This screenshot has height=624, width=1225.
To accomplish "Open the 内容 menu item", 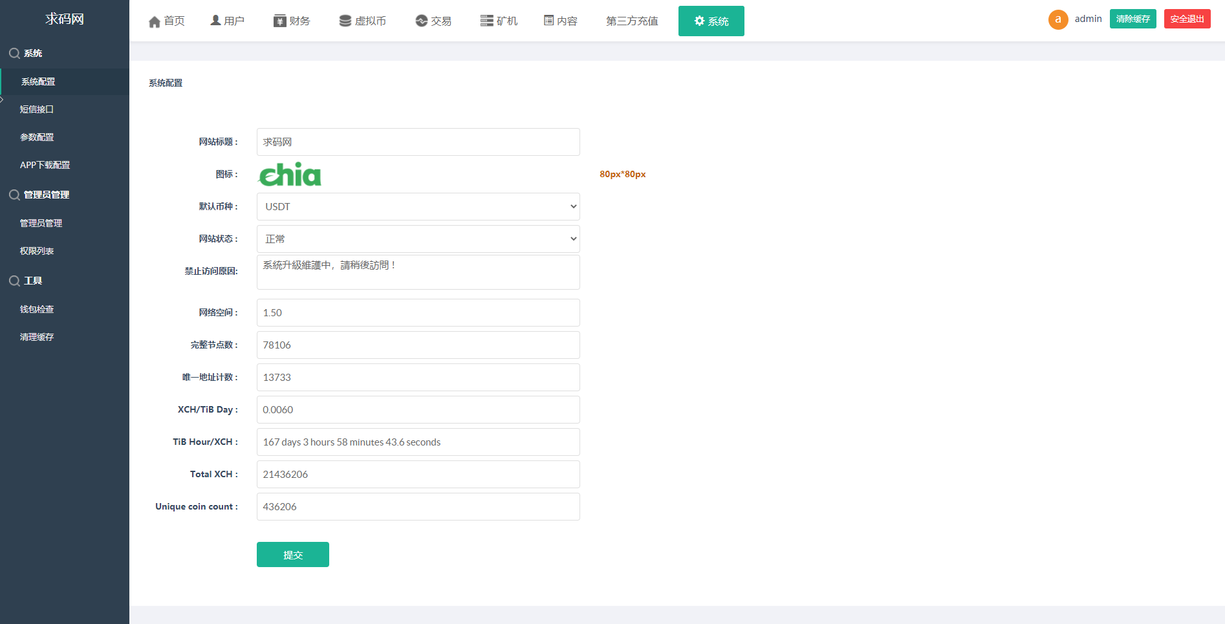I will click(x=561, y=21).
